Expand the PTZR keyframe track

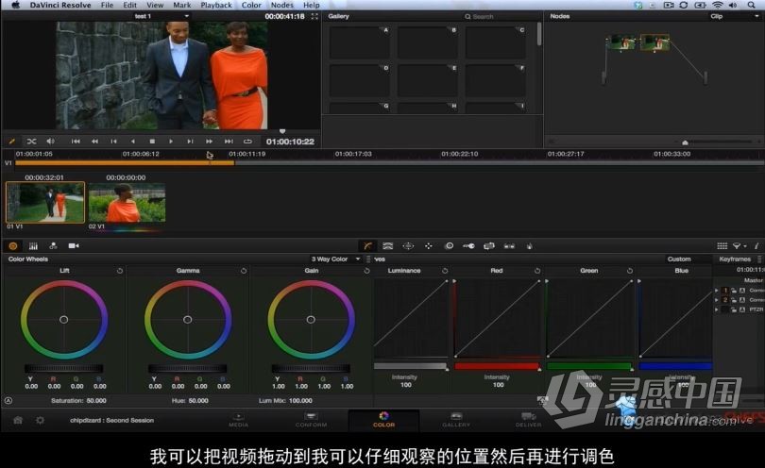click(716, 309)
